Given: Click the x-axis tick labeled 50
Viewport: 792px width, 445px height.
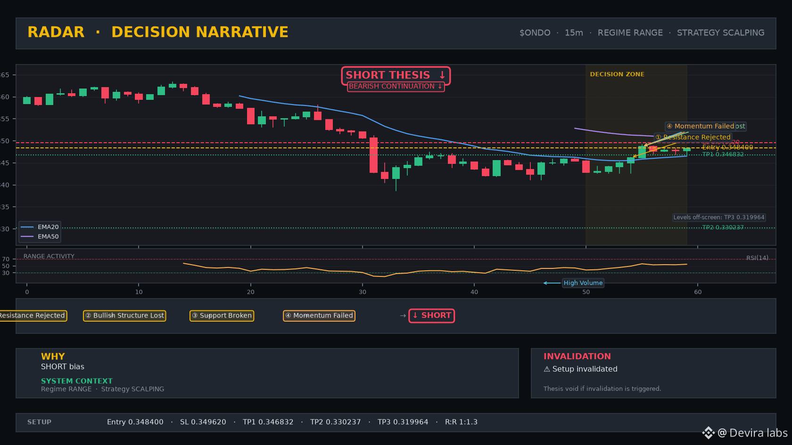Looking at the screenshot, I should pyautogui.click(x=586, y=292).
